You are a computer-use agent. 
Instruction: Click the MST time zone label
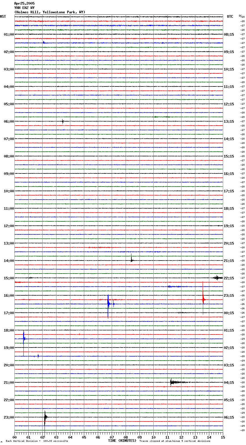[x=3, y=17]
